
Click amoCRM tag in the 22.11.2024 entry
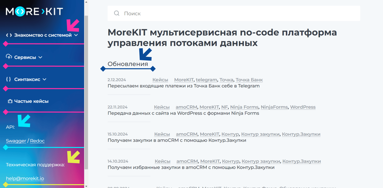click(186, 107)
